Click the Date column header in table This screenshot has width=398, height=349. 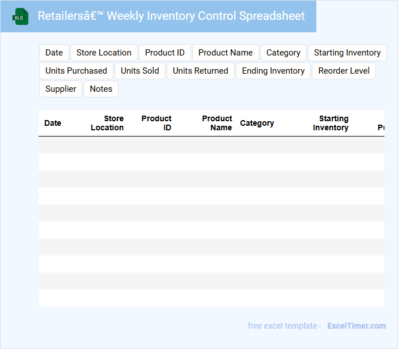(53, 123)
